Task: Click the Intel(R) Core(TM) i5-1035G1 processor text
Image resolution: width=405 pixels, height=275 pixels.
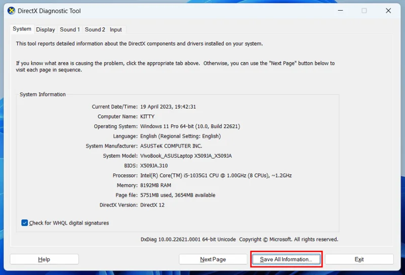Action: pyautogui.click(x=216, y=175)
